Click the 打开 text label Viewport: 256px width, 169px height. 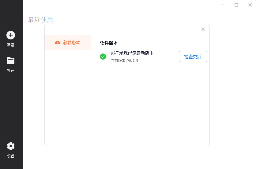pyautogui.click(x=11, y=70)
